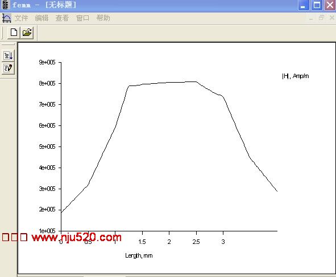Click the New document toolbar icon
Screen dimensions: 336x277
14,32
